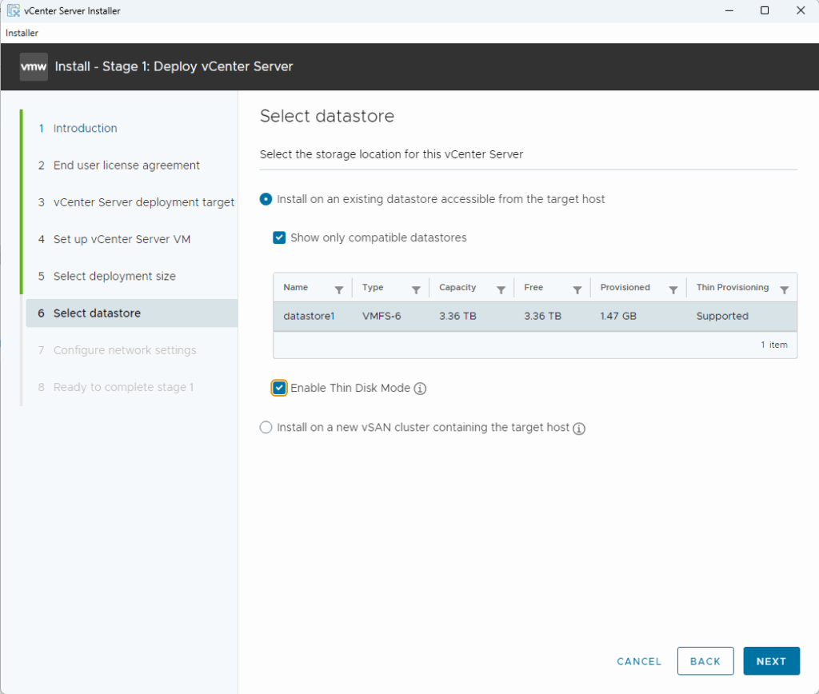Screen dimensions: 819x694
Task: Click the vCenter Server Installer title bar icon
Action: pyautogui.click(x=13, y=10)
